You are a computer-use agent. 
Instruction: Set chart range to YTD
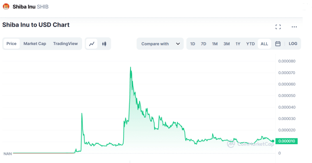(x=250, y=44)
